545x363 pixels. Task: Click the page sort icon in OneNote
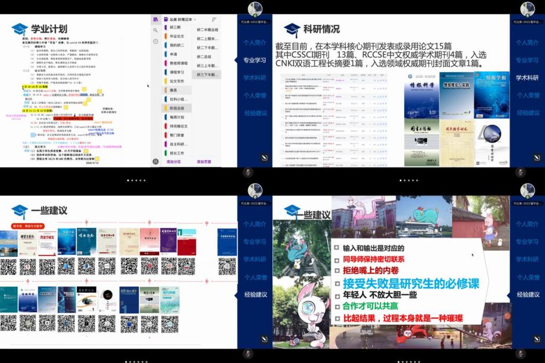click(x=214, y=19)
